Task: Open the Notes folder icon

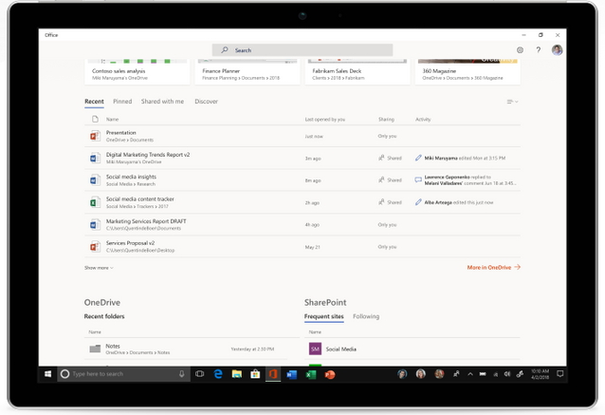Action: 95,349
